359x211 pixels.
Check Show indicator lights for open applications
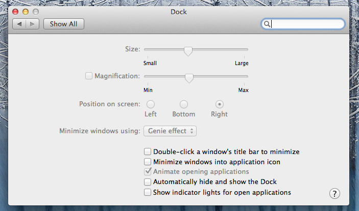pos(148,192)
